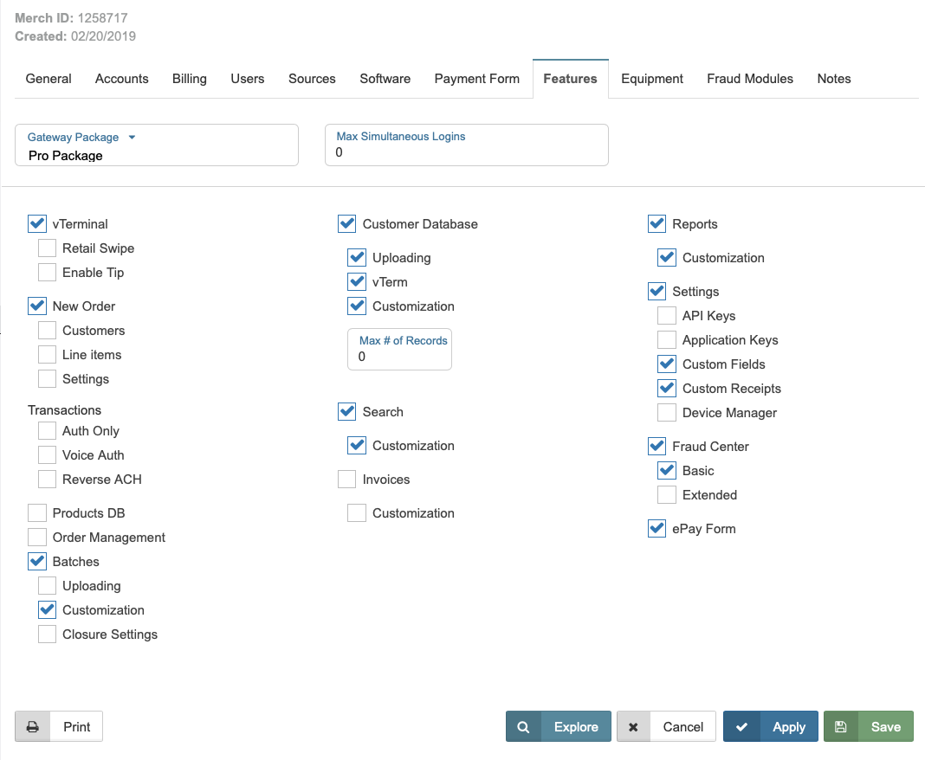Image resolution: width=925 pixels, height=760 pixels.
Task: Click the printer icon on Print button
Action: coord(32,727)
